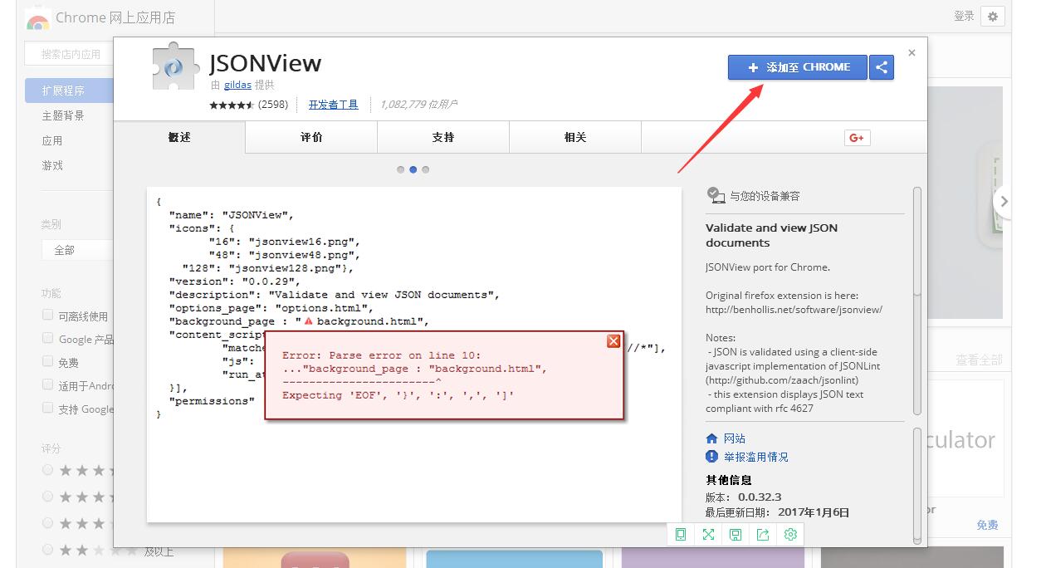
Task: Click the 版本: 0.0.32.3 version text
Action: click(x=743, y=497)
